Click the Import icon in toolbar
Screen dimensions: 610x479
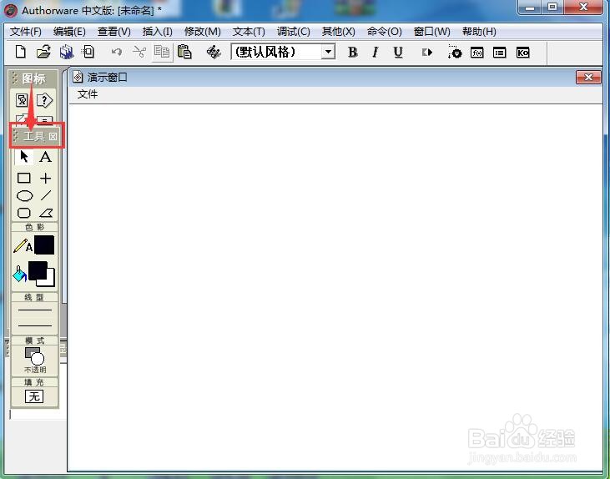(x=88, y=52)
